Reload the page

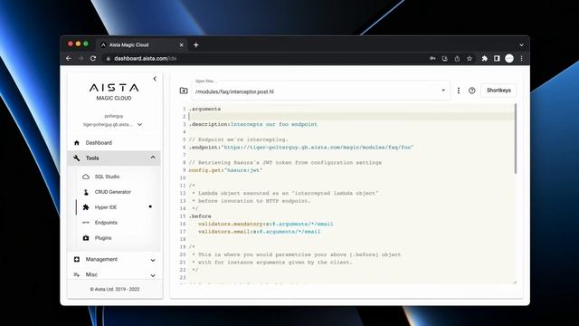tap(93, 58)
